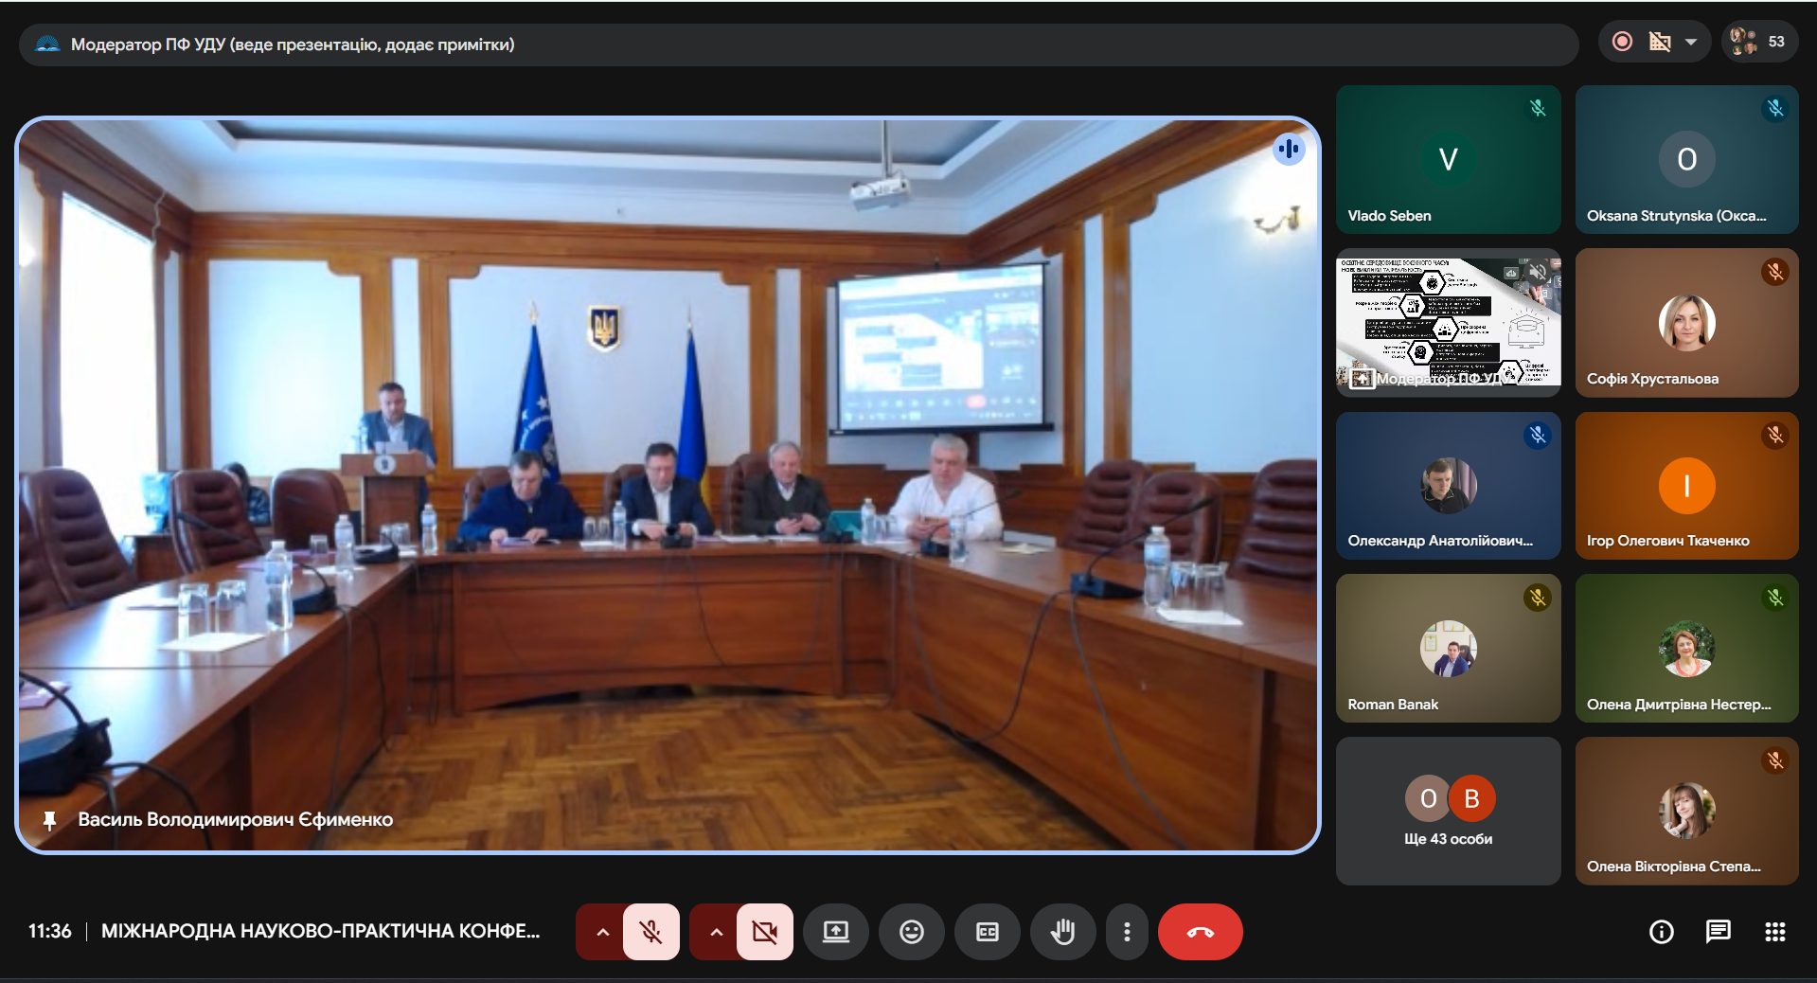Unpin Василь Володимирович Єфименко using pin icon
The width and height of the screenshot is (1817, 983).
point(49,820)
